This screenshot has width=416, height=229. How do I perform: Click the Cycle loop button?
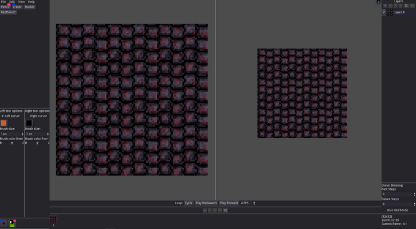[x=188, y=203]
